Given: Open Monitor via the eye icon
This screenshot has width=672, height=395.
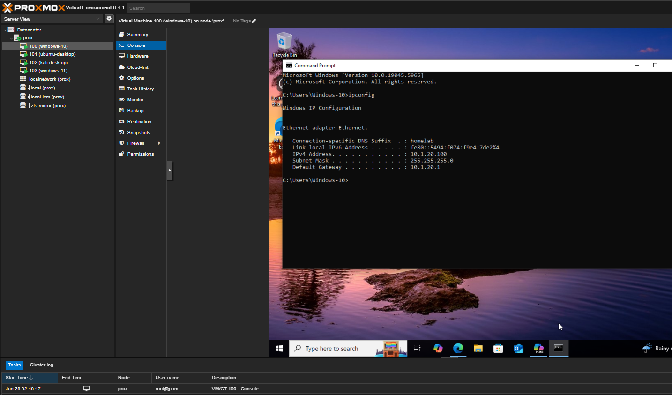Looking at the screenshot, I should point(122,99).
